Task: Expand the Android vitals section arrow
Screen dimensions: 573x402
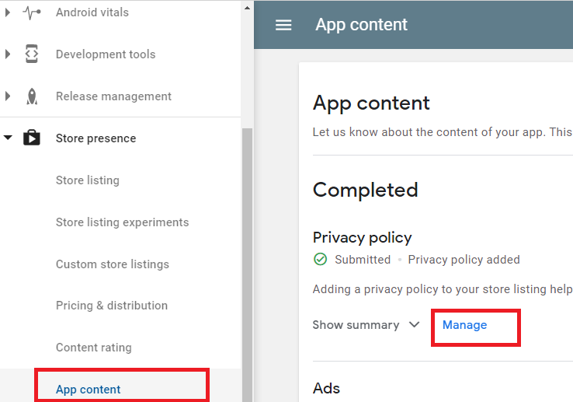Action: pos(9,12)
